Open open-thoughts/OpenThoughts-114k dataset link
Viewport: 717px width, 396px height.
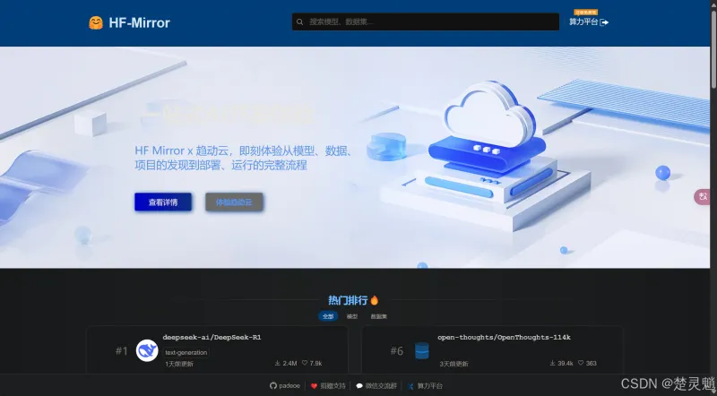click(504, 337)
